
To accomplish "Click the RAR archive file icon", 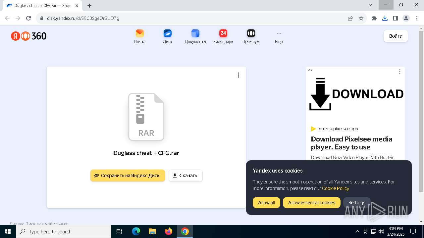I will (146, 117).
